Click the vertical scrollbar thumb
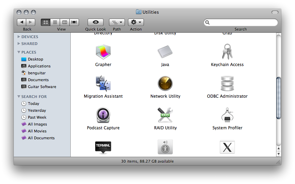This screenshot has width=295, height=184. (279, 98)
